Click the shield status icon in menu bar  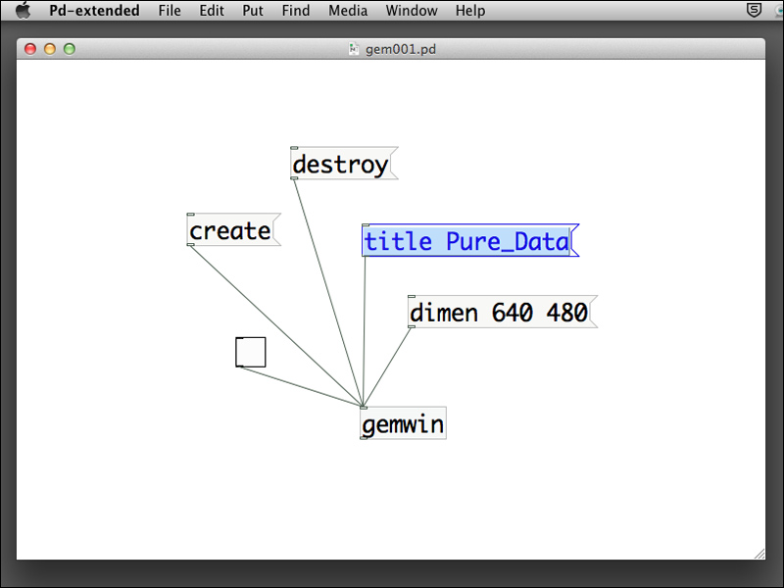pyautogui.click(x=754, y=10)
